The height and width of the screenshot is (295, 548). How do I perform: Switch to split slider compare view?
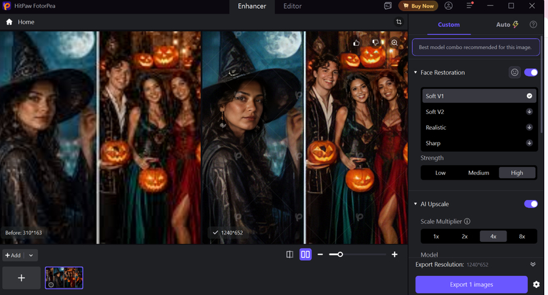tap(289, 254)
